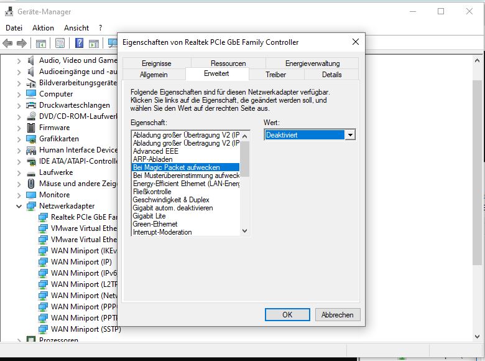The image size is (485, 361).
Task: Select the Laufwerke drive icon
Action: click(31, 173)
